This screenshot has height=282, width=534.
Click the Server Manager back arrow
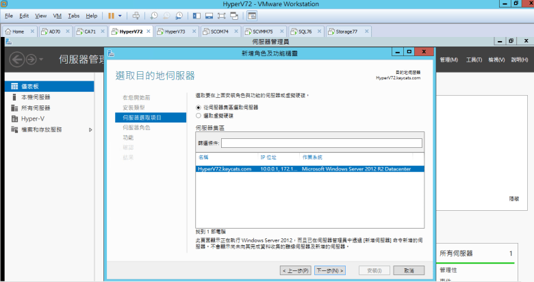(18, 60)
